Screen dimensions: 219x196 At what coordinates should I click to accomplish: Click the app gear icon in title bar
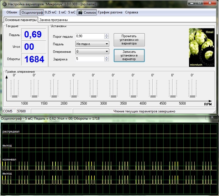(4, 4)
